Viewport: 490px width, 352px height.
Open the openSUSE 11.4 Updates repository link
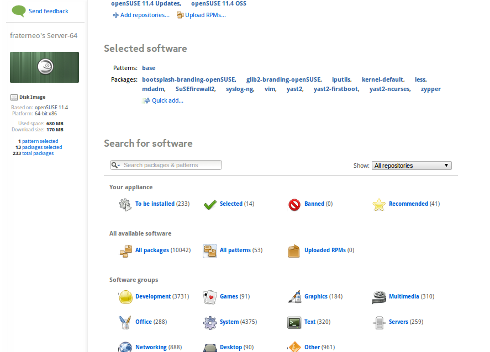tap(146, 3)
